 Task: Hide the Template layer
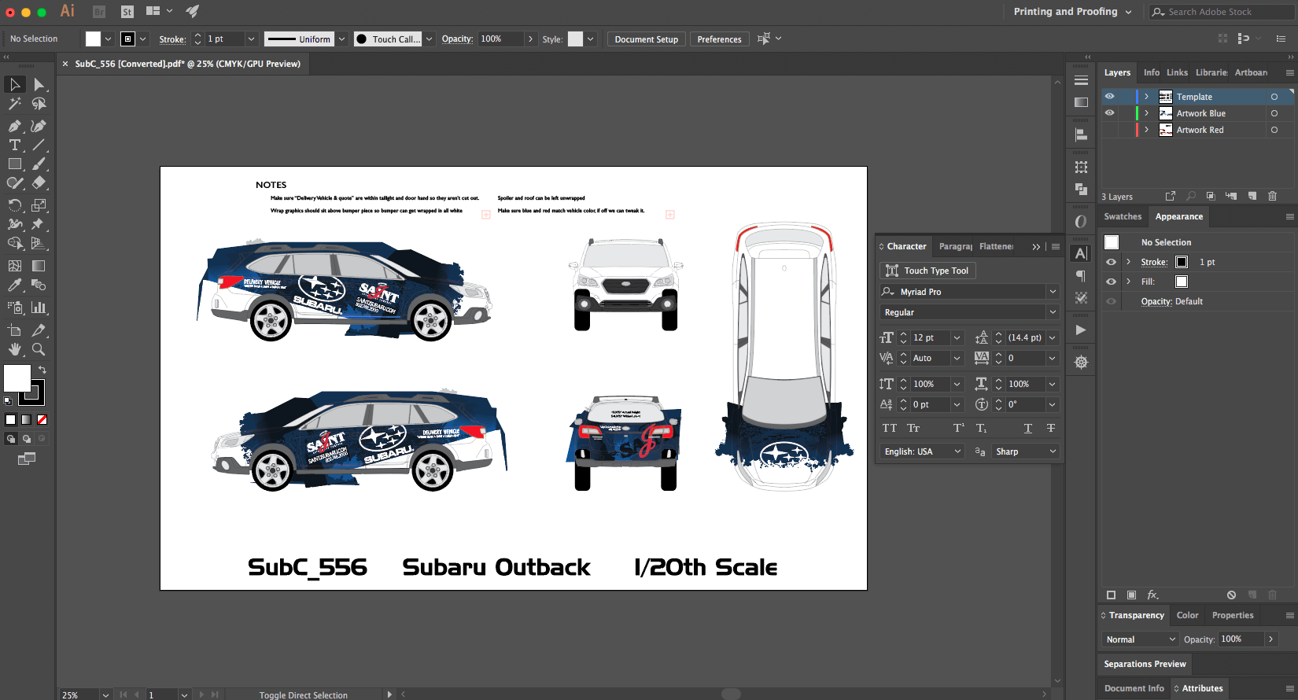pyautogui.click(x=1109, y=96)
